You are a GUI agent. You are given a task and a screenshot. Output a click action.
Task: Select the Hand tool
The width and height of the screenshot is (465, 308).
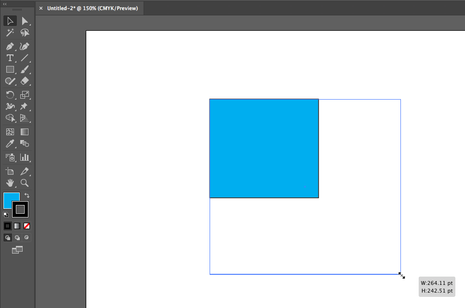click(10, 183)
